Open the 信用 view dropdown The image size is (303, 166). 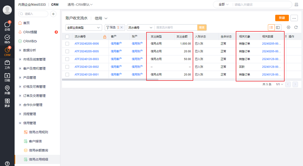coord(101,18)
